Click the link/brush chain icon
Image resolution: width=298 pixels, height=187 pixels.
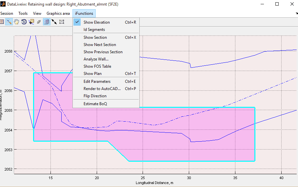click(39, 22)
